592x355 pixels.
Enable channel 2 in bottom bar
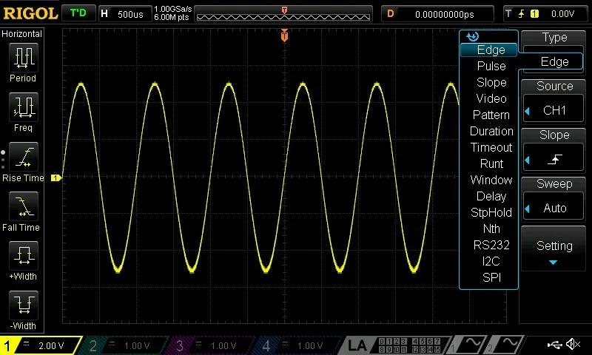pos(128,345)
